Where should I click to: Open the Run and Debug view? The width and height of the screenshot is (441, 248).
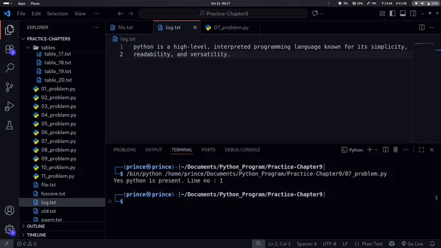click(9, 106)
